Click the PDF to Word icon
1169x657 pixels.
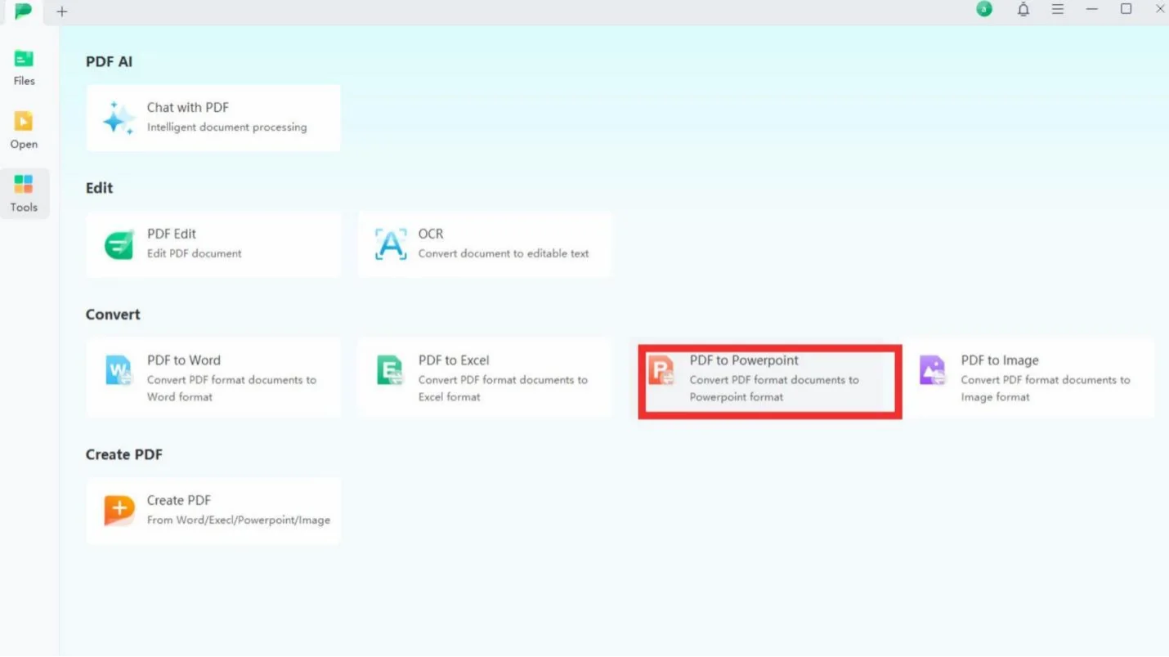click(119, 370)
